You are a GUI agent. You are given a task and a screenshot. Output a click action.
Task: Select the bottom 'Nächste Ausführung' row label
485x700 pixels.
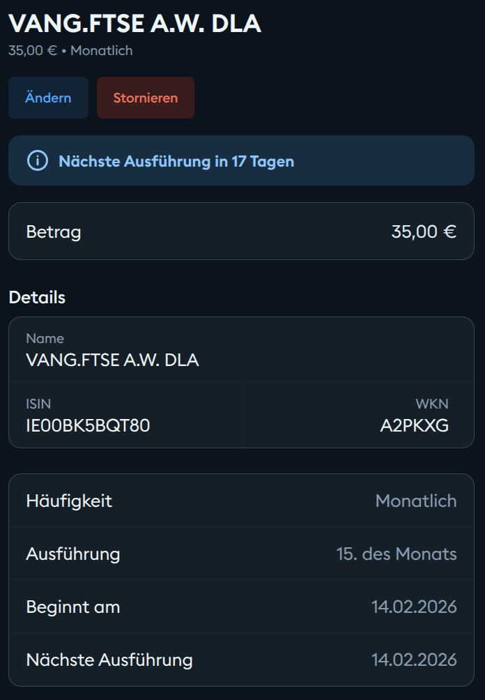click(109, 660)
